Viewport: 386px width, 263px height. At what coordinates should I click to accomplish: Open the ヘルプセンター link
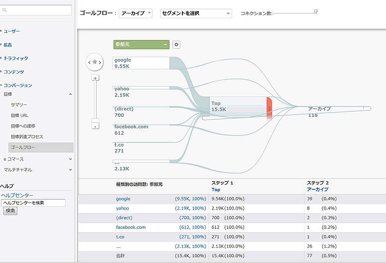[x=17, y=195]
